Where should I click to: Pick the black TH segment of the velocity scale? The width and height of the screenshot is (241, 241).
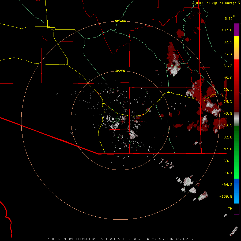tap(236, 209)
